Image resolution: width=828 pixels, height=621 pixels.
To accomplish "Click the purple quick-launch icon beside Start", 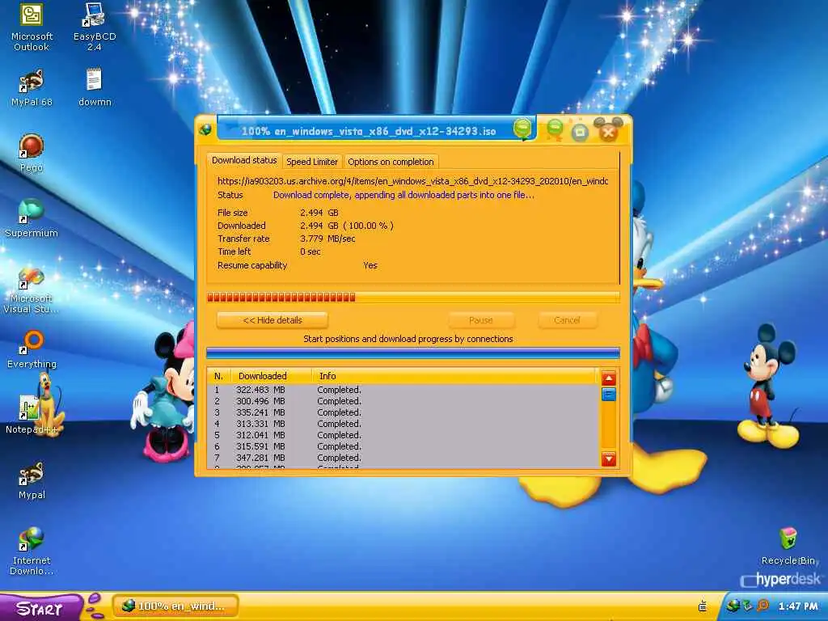I will pyautogui.click(x=95, y=606).
